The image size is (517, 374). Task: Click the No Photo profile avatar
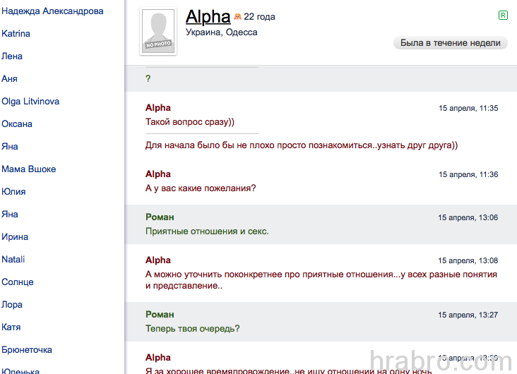pyautogui.click(x=158, y=31)
